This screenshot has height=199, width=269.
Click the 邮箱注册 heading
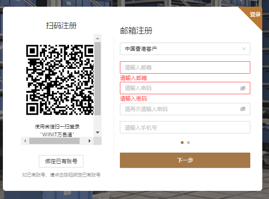coord(136,31)
